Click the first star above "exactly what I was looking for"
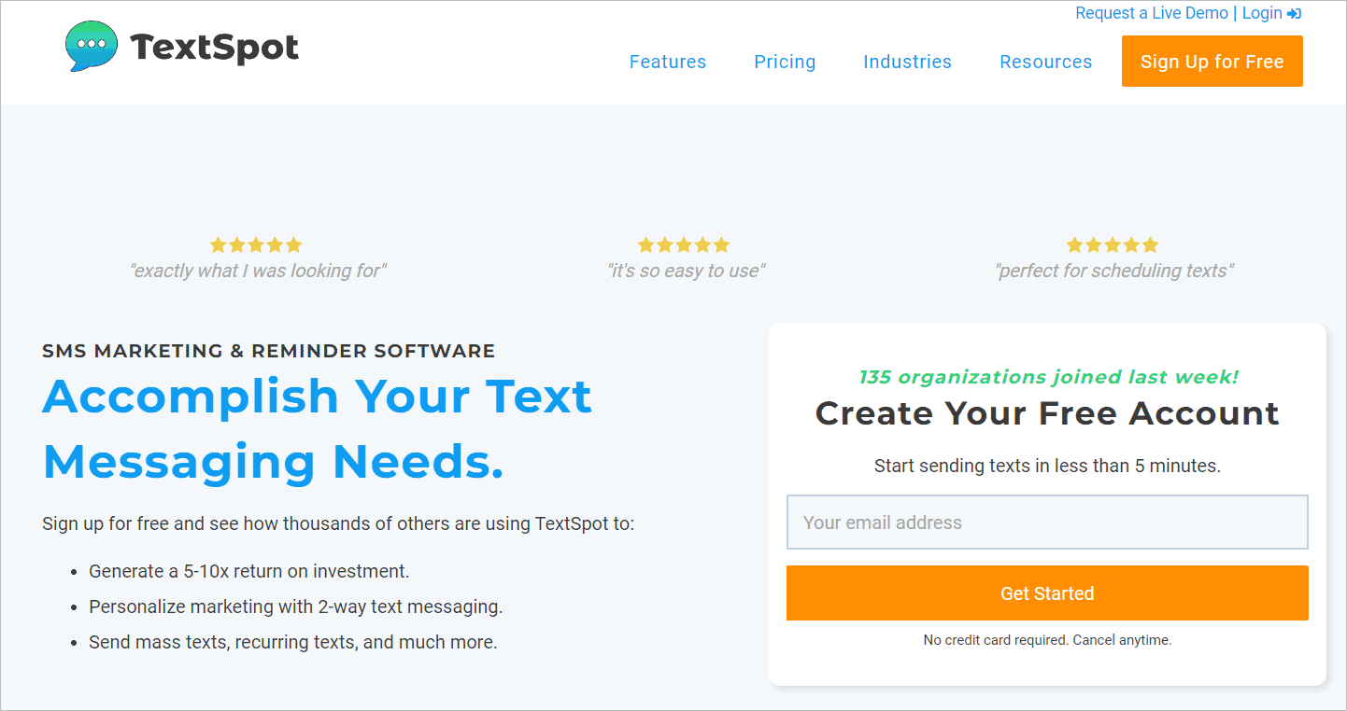Viewport: 1347px width, 711px height. point(218,244)
